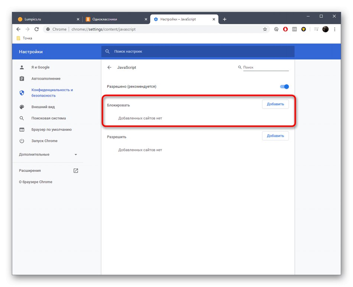Screen dimensions: 353x287
Task: Click the gear-shaped extension icon in toolbar
Action: 276,29
